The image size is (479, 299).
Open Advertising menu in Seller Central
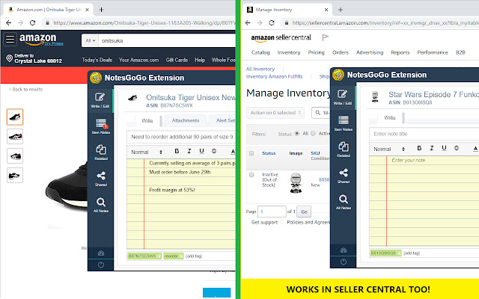[x=370, y=52]
